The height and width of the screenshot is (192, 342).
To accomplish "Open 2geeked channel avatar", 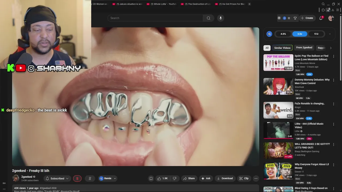I will coord(16,178).
